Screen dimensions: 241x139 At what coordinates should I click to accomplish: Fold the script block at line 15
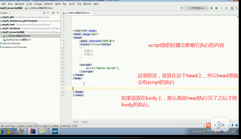click(x=72, y=65)
